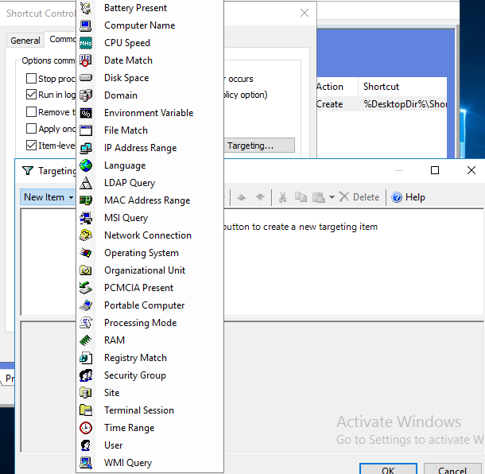This screenshot has height=474, width=485.
Task: Expand the Paste dropdown arrow in toolbar
Action: pyautogui.click(x=332, y=197)
